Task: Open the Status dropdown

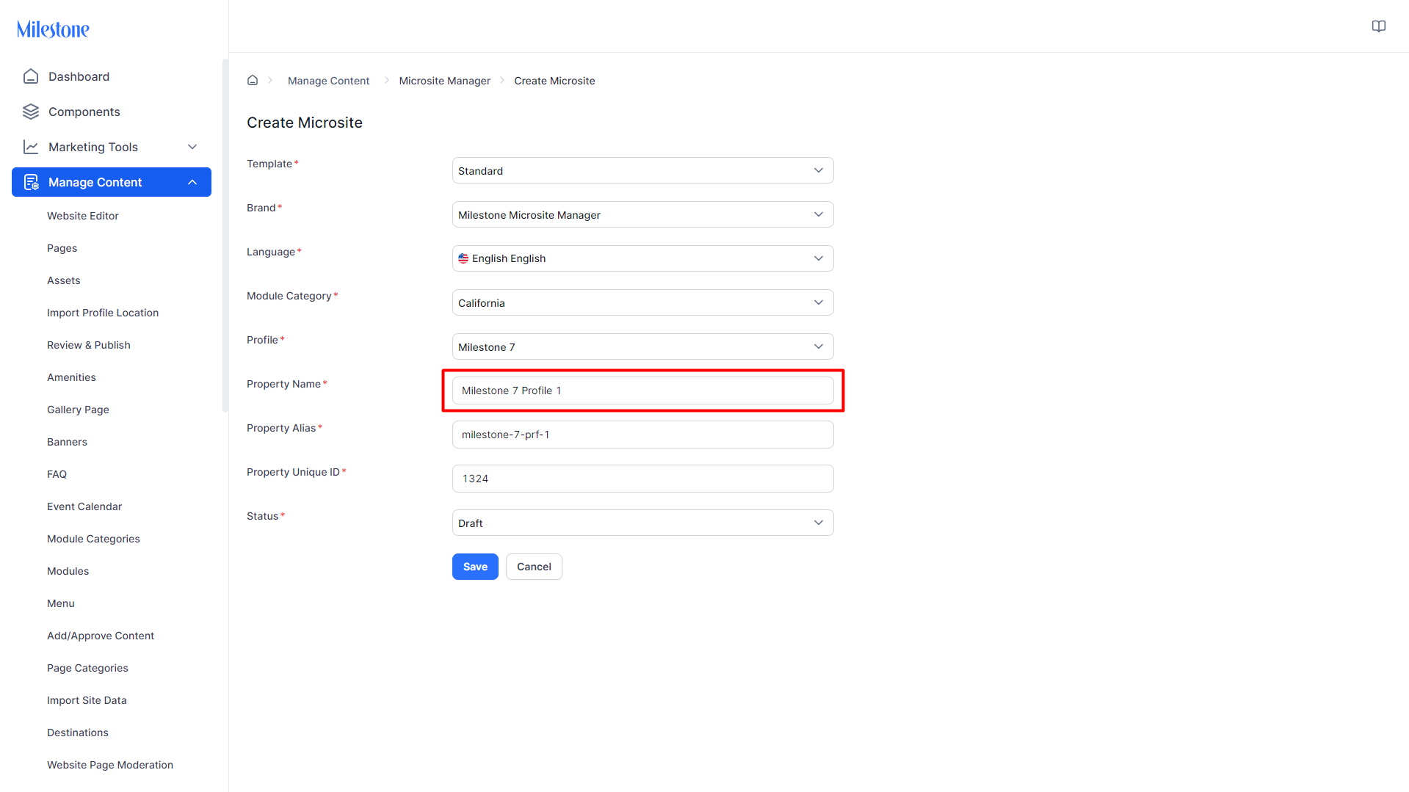Action: point(642,523)
